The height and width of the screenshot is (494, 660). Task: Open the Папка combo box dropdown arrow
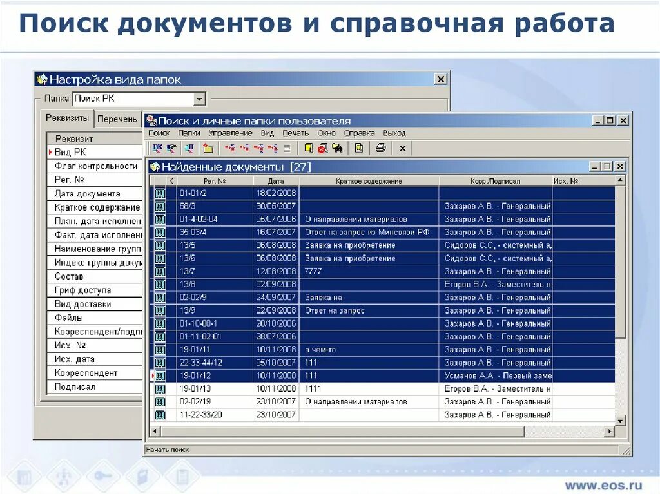click(x=199, y=99)
